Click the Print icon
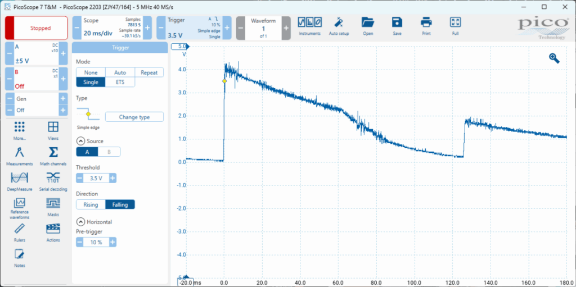Screen dimensions: 576x287 coord(426,22)
